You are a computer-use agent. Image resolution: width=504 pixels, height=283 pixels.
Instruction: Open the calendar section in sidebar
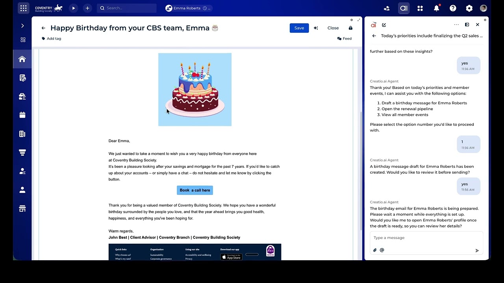(x=22, y=115)
